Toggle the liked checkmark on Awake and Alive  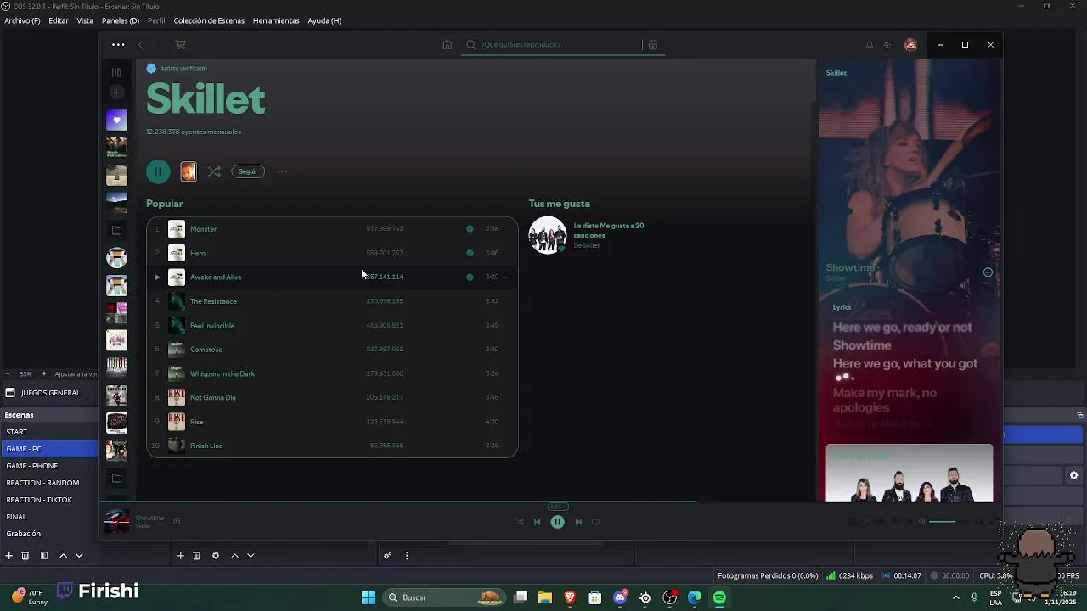(x=470, y=277)
